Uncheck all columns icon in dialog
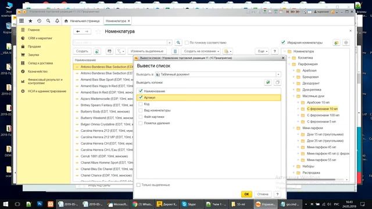This screenshot has width=372, height=209. [x=277, y=82]
